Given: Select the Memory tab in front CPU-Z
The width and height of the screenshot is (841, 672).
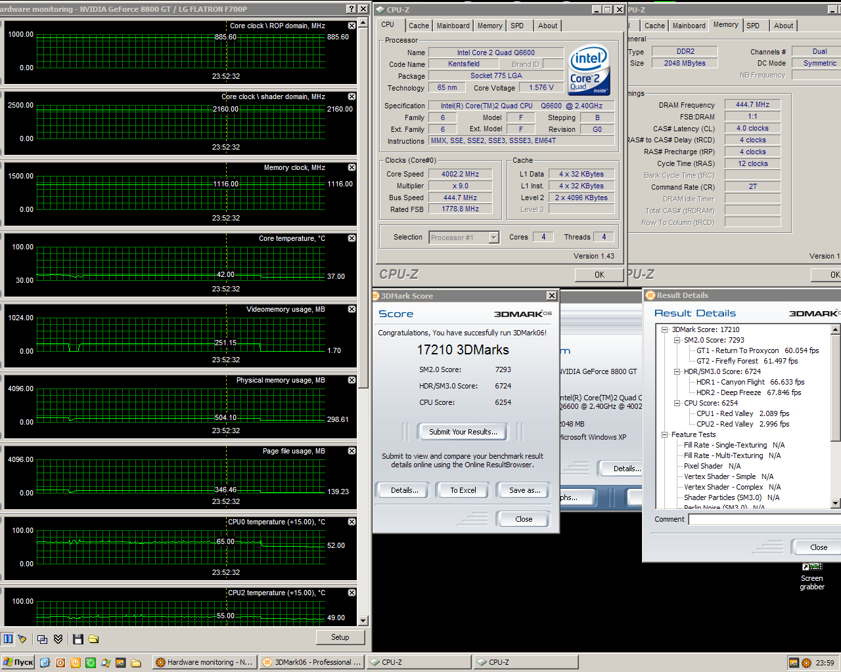Looking at the screenshot, I should tap(490, 26).
